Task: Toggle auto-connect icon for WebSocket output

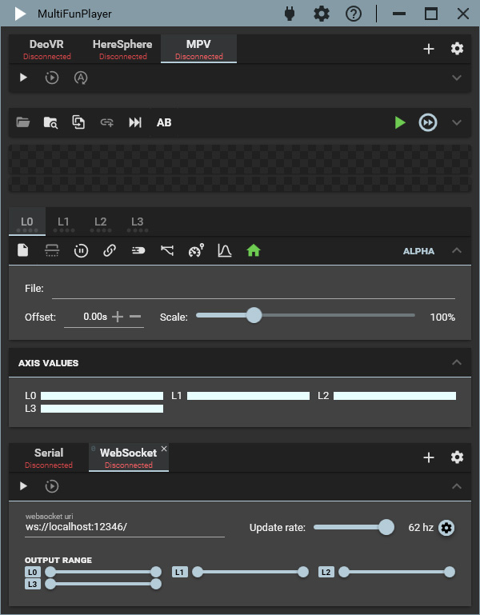Action: point(52,486)
